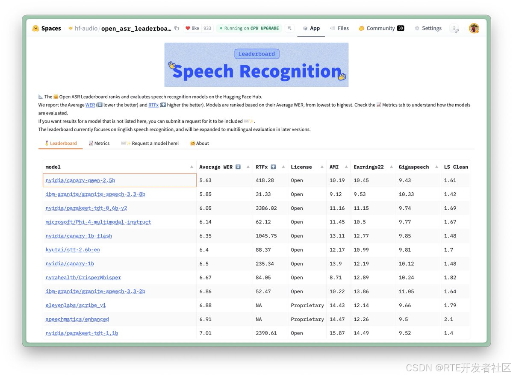Sort by the Average WER column arrow

[x=248, y=167]
